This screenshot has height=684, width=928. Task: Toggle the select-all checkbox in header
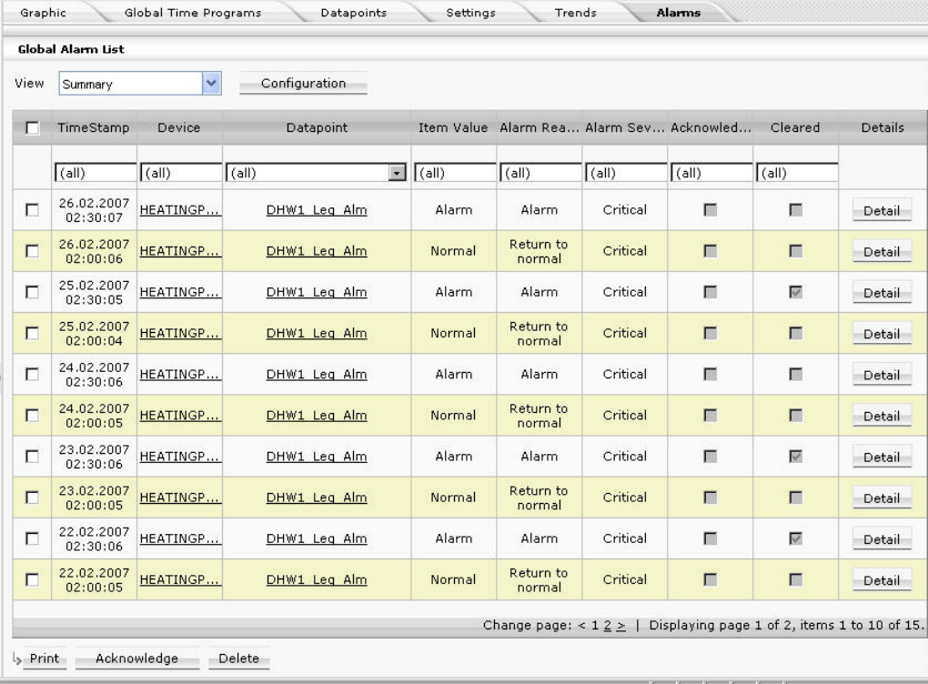pyautogui.click(x=32, y=129)
